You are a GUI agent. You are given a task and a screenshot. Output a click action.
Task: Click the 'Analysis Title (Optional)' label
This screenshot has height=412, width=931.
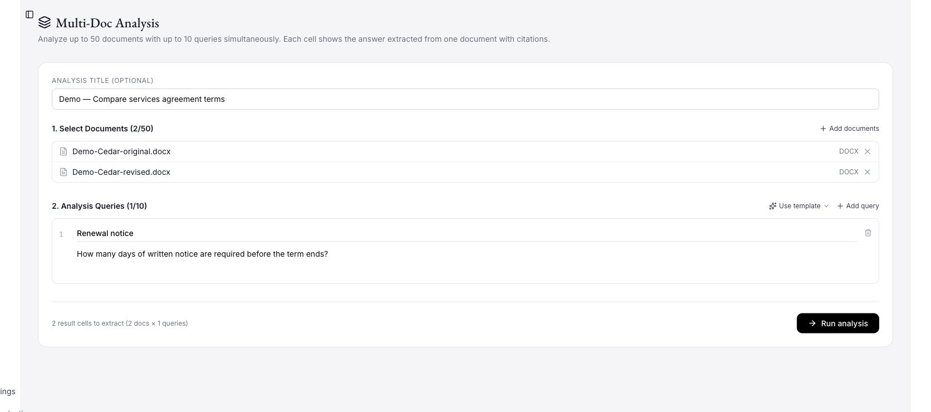(x=102, y=81)
